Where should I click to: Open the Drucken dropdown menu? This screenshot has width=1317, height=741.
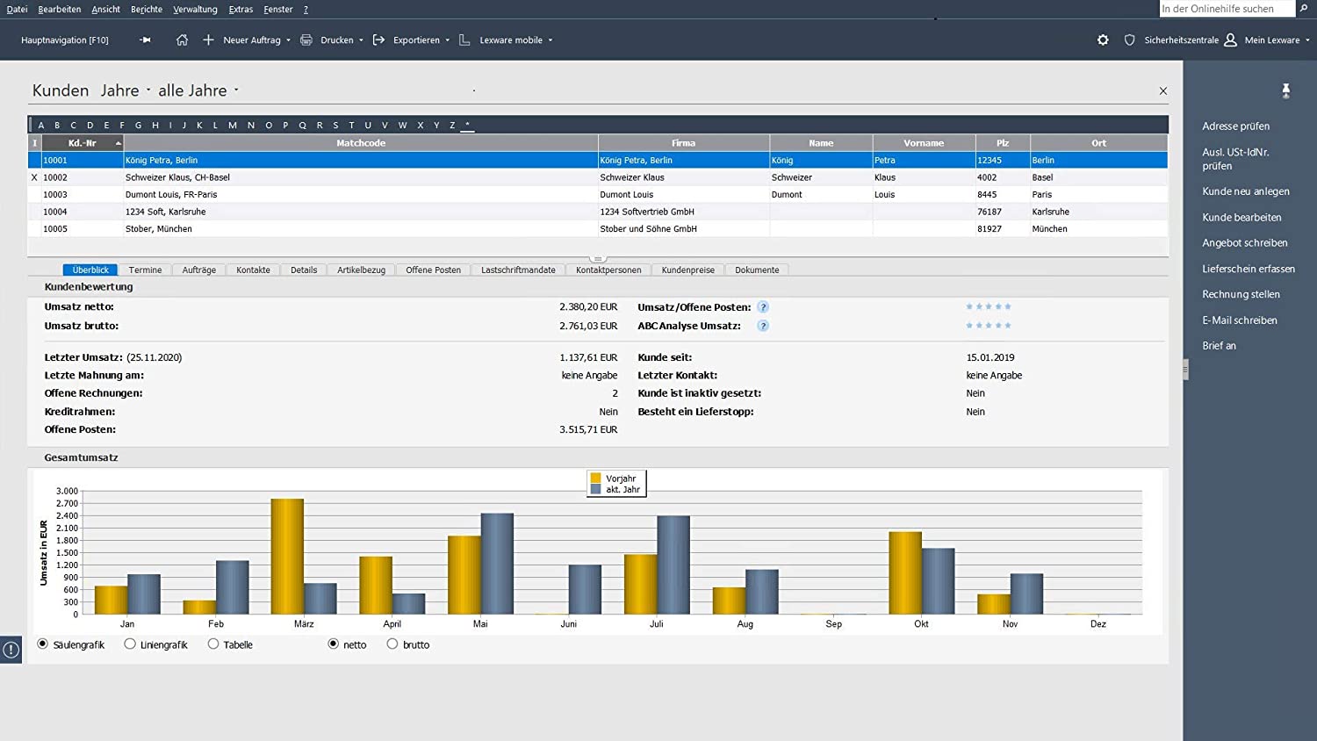[x=361, y=40]
